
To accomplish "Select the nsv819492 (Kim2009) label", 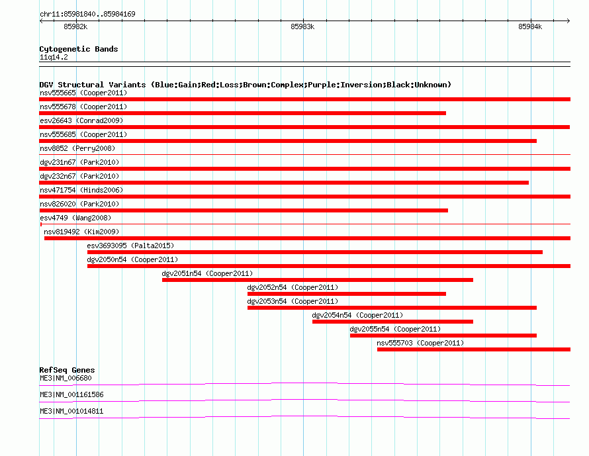I will (x=81, y=232).
